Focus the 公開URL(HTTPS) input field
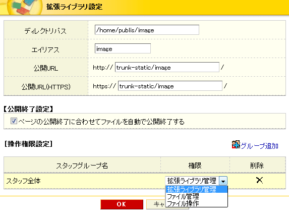Viewport: 289px width, 219px height. click(170, 86)
